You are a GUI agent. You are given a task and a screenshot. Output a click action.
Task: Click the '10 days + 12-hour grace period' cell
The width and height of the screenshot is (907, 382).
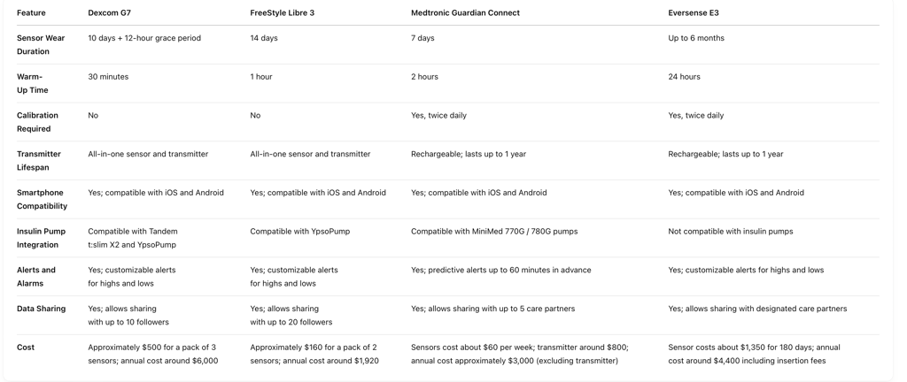pyautogui.click(x=144, y=38)
